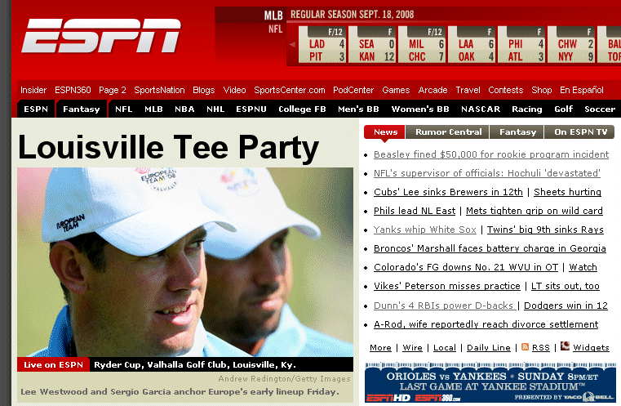This screenshot has width=621, height=406.
Task: Click the RSS feed orange icon
Action: click(526, 347)
